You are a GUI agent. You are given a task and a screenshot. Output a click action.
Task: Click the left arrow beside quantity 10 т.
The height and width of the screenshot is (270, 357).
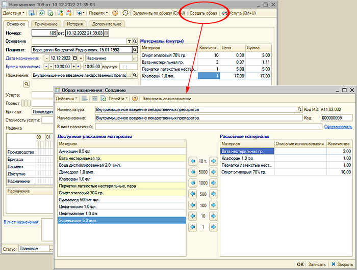click(192, 161)
